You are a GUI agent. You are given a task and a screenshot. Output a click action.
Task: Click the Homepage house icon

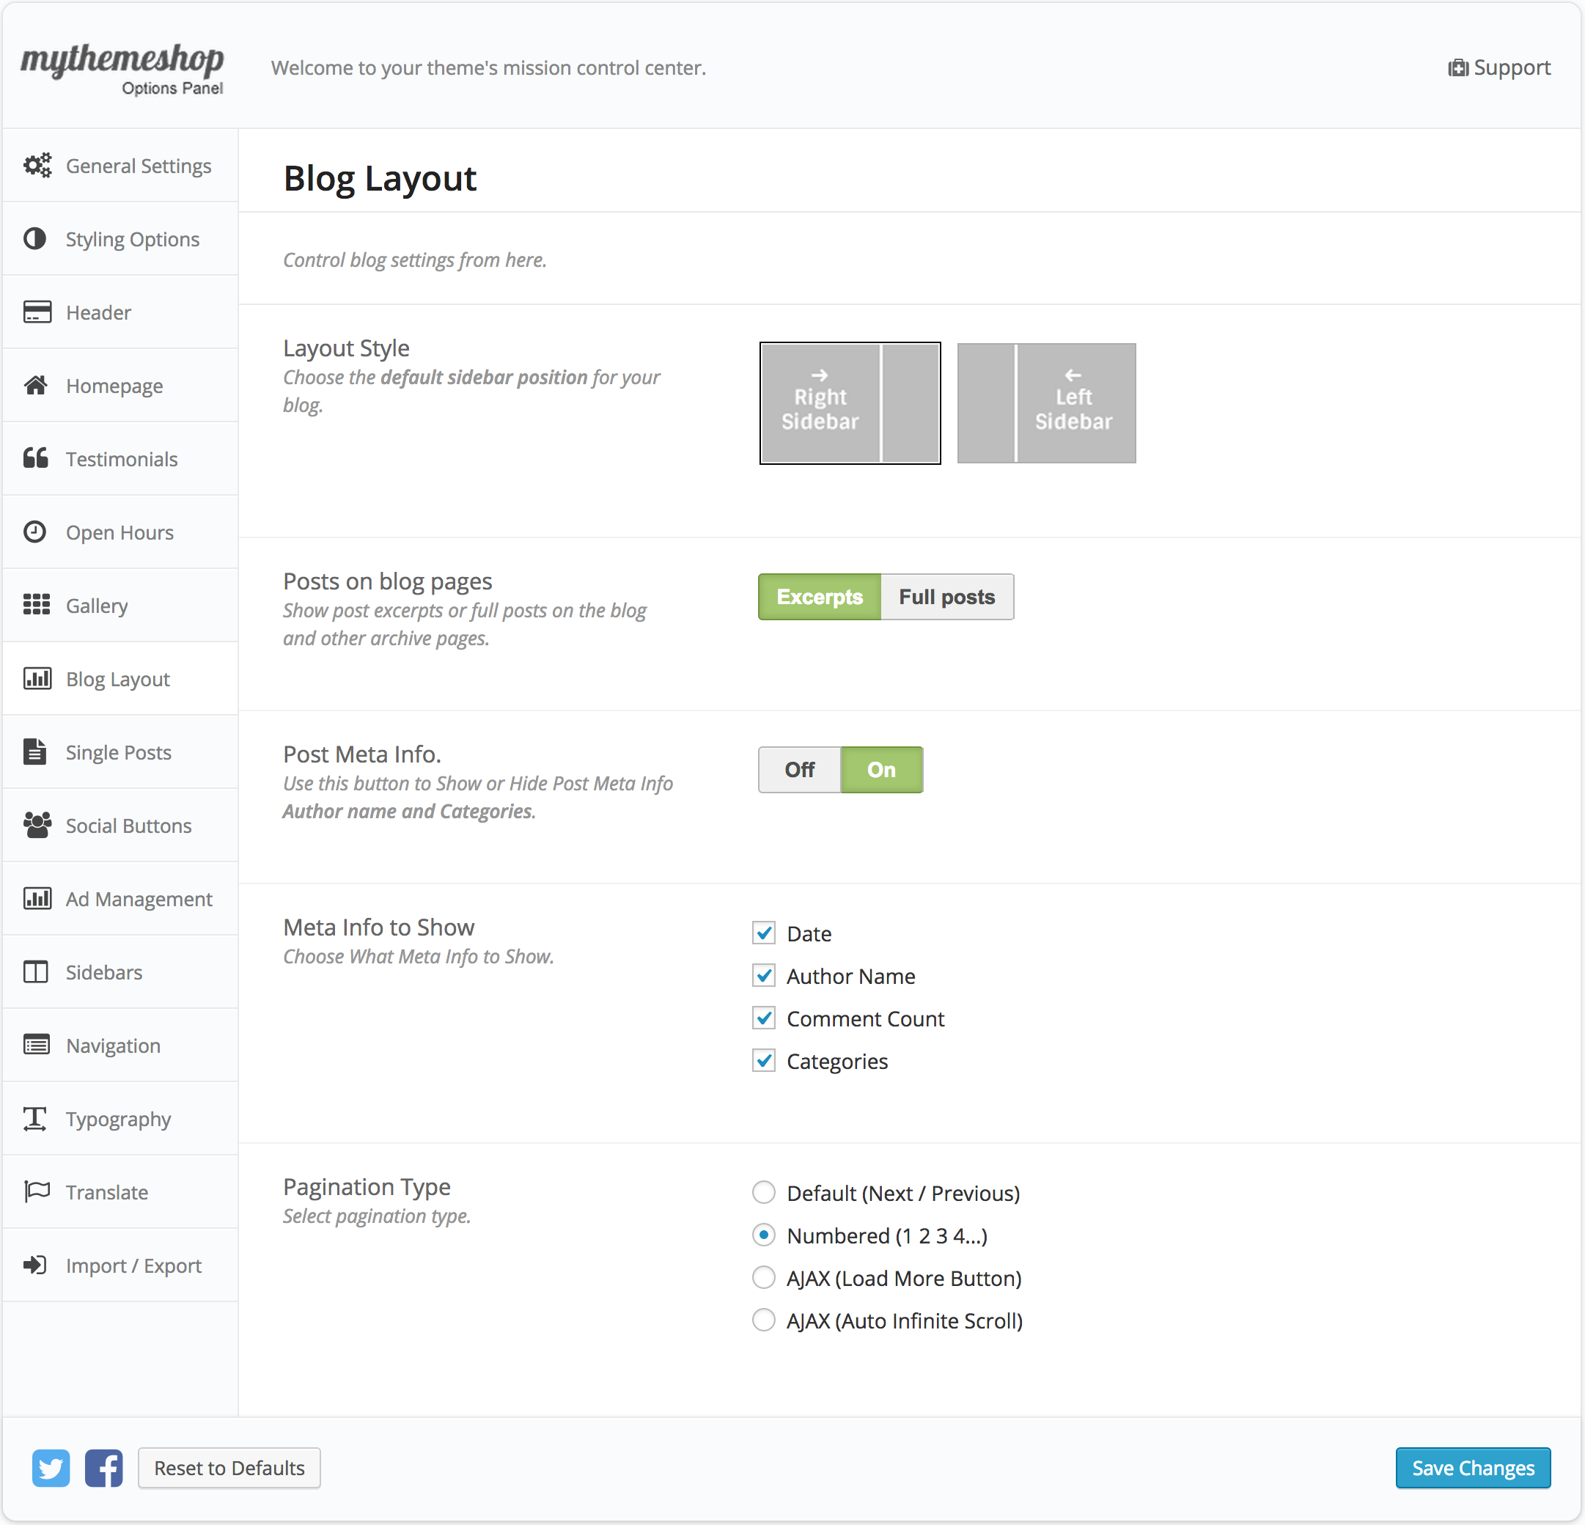pyautogui.click(x=37, y=386)
